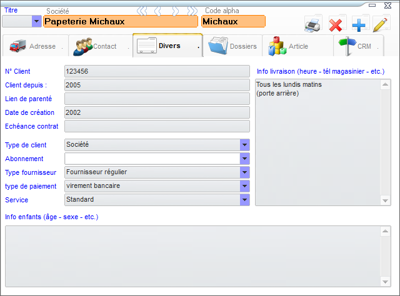Click the N° Client field

pyautogui.click(x=157, y=72)
